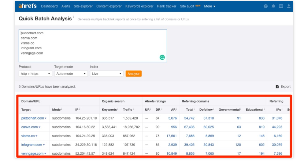Click the Total column header

190,110
